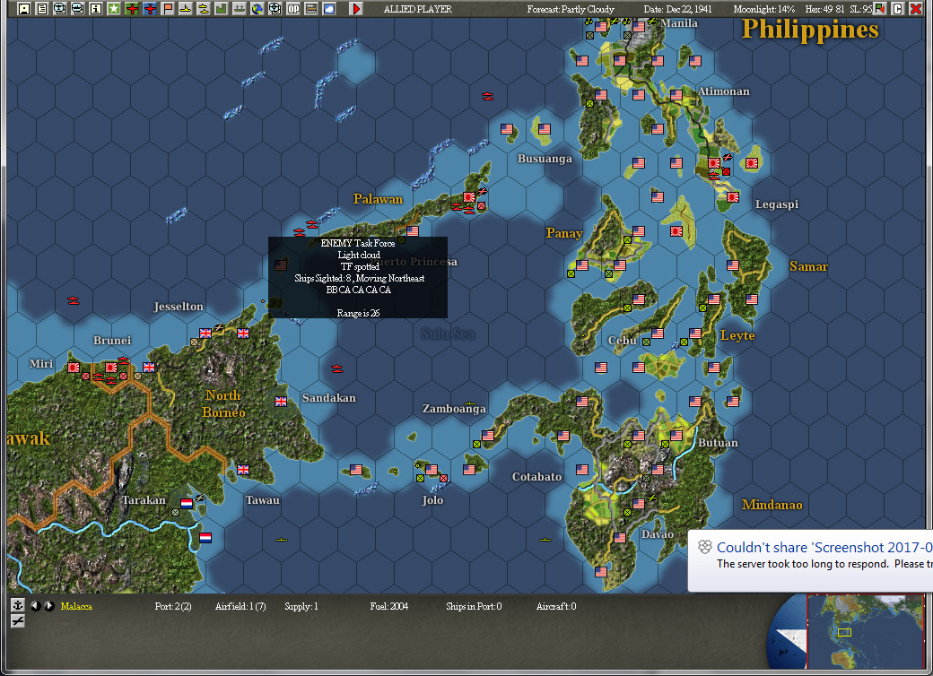Viewport: 933px width, 676px height.
Task: Click the ENEMY Task Force tooltip
Action: 358,277
